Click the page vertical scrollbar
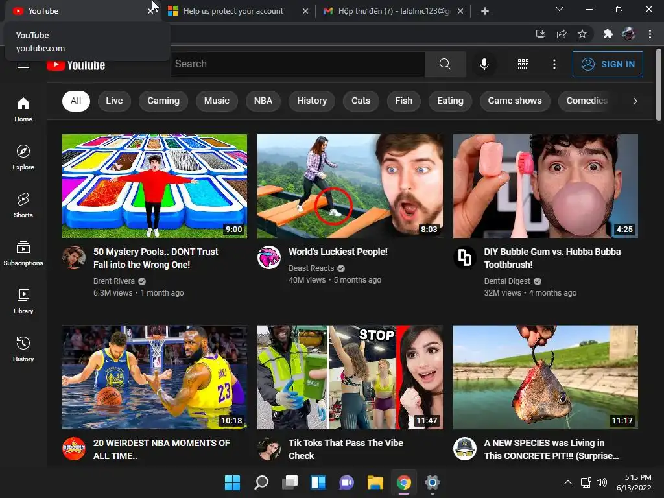This screenshot has height=498, width=664. click(x=659, y=85)
